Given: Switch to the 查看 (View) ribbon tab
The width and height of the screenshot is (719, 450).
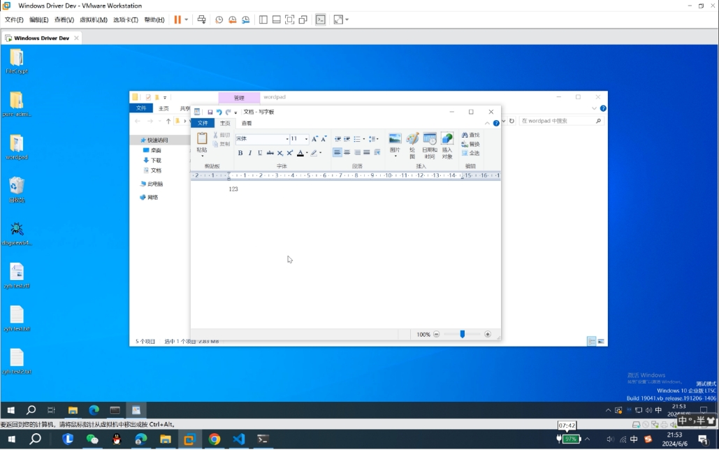Looking at the screenshot, I should point(247,123).
